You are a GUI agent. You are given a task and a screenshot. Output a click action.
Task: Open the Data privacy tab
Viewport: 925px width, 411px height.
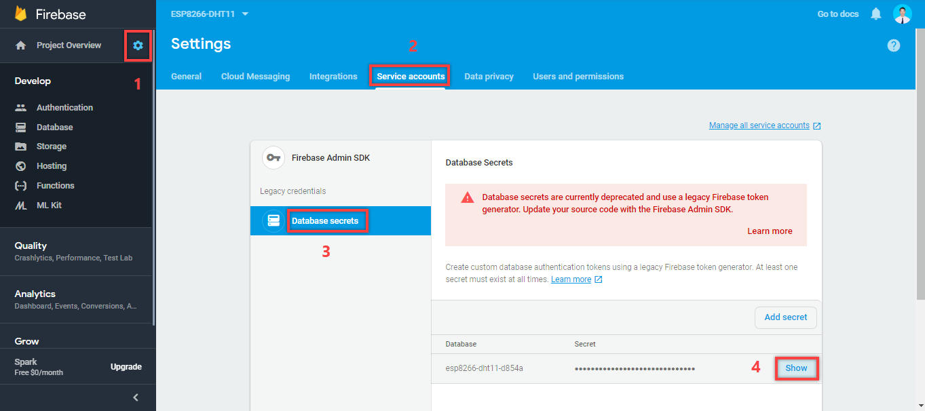coord(489,77)
